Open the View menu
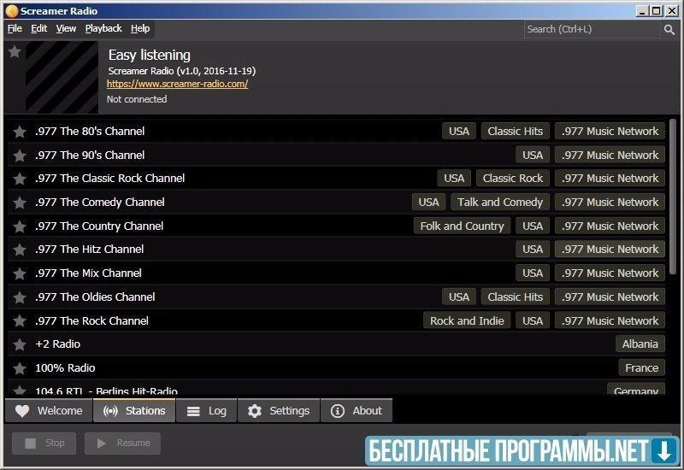The height and width of the screenshot is (470, 684). click(66, 28)
